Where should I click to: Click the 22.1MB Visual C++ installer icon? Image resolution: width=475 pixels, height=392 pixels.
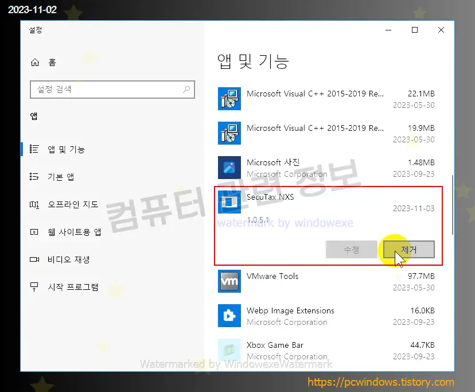point(229,99)
